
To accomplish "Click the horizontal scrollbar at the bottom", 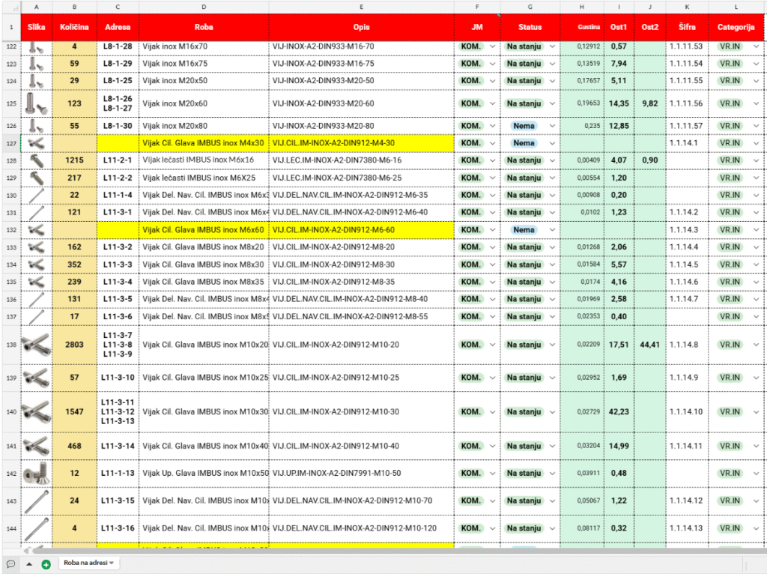I will click(x=375, y=551).
